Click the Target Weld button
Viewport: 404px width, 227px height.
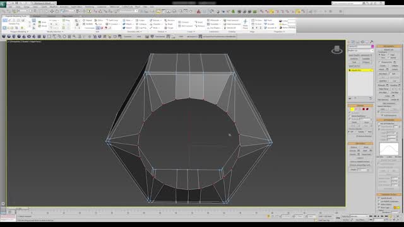tap(366, 154)
